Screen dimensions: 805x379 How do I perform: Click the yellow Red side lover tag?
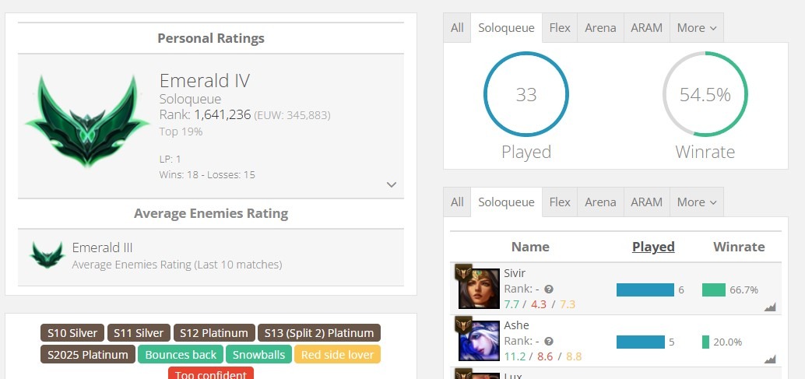click(337, 354)
